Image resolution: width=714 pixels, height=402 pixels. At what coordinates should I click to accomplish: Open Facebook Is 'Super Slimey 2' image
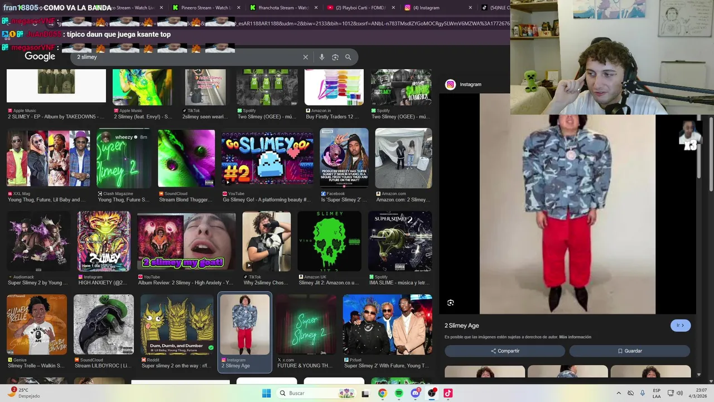tap(344, 158)
